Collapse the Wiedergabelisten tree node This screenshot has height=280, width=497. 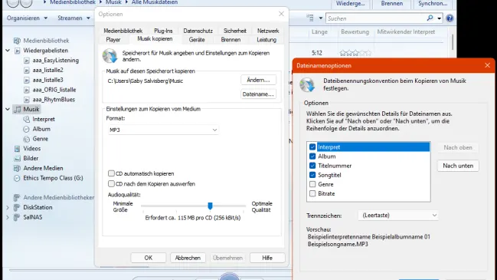[x=8, y=50]
